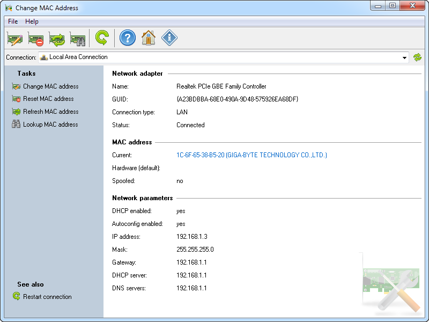Click Restart connection under See also

(x=46, y=296)
